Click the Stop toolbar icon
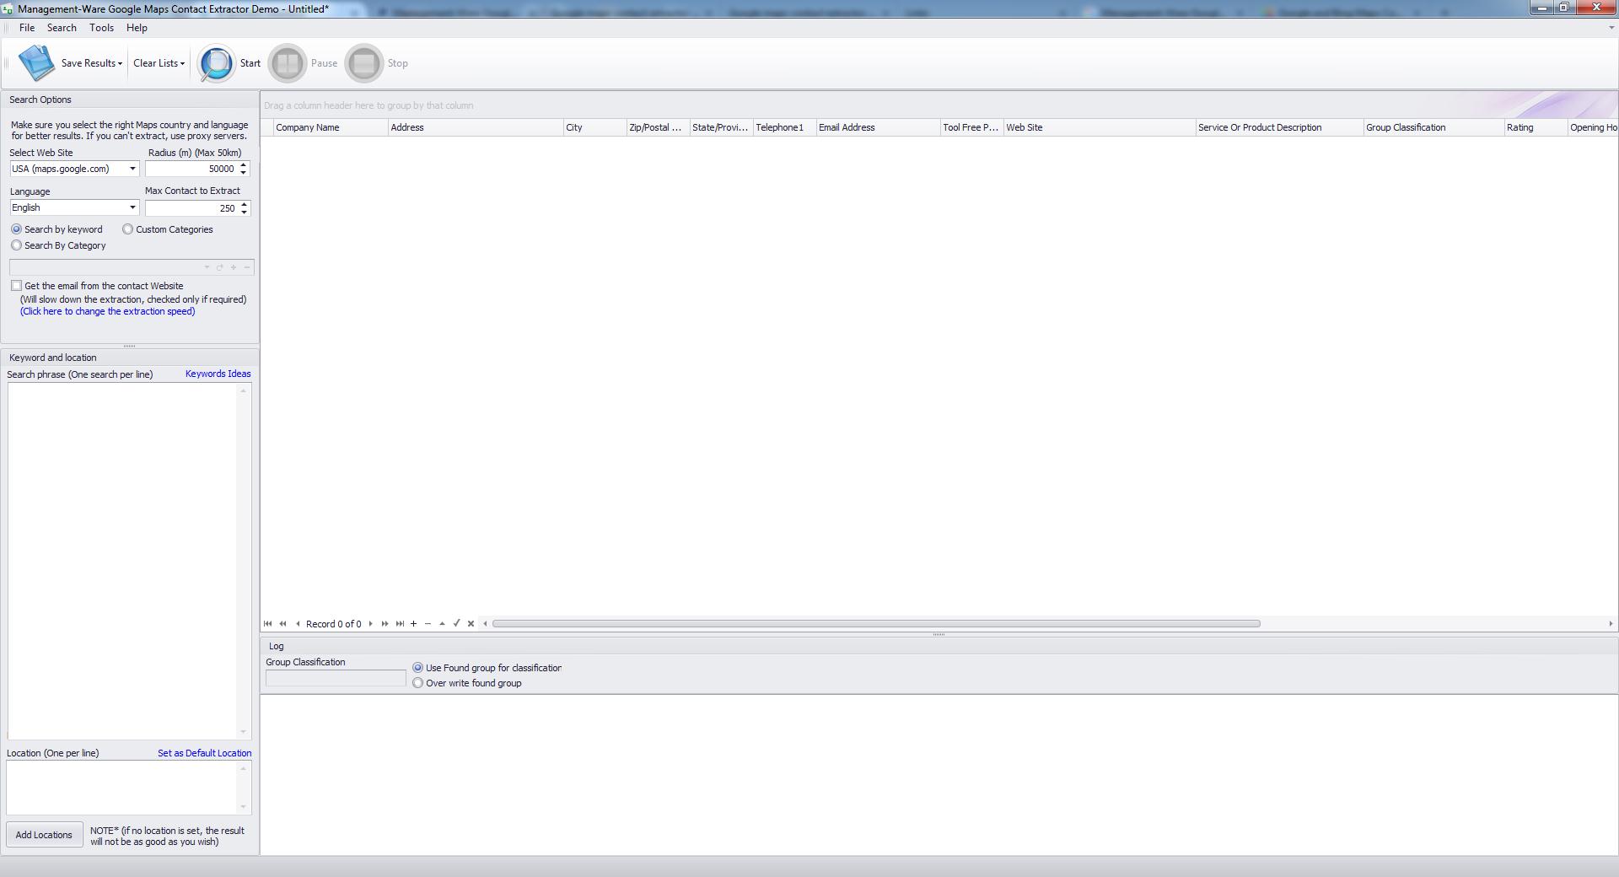 [364, 63]
